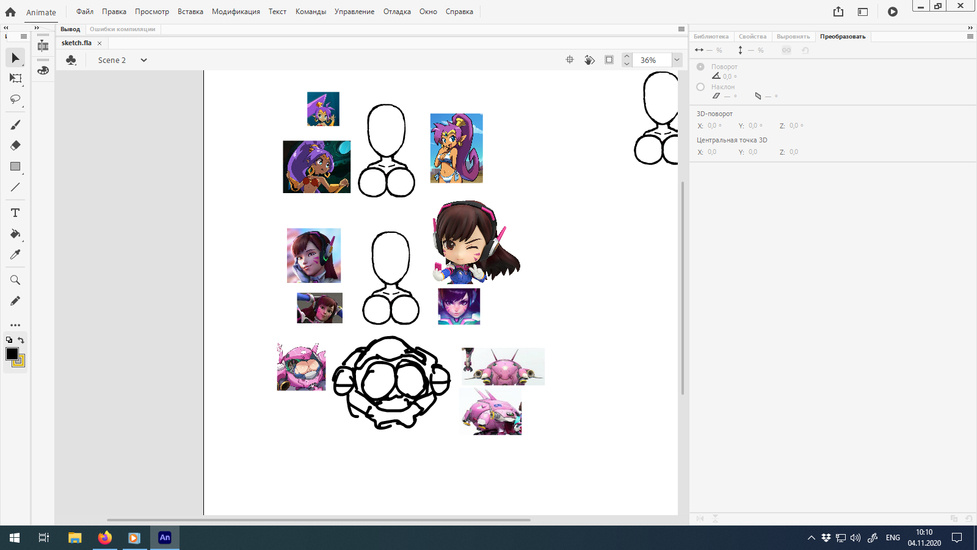The height and width of the screenshot is (550, 977).
Task: Open the Справка menu
Action: pos(459,12)
